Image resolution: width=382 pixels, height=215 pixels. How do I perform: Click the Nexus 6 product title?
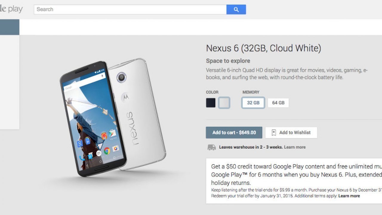pos(263,48)
